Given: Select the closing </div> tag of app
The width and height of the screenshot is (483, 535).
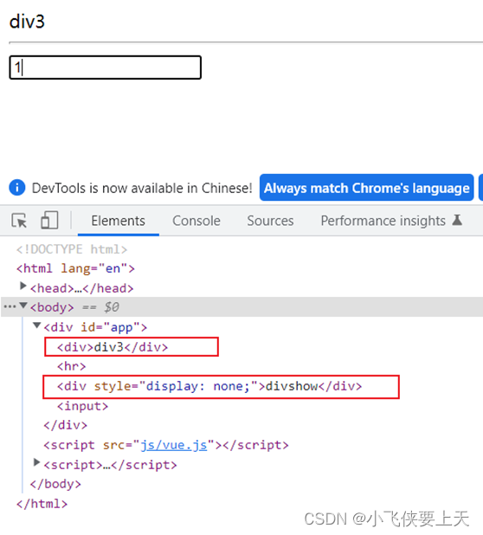Looking at the screenshot, I should 66,425.
